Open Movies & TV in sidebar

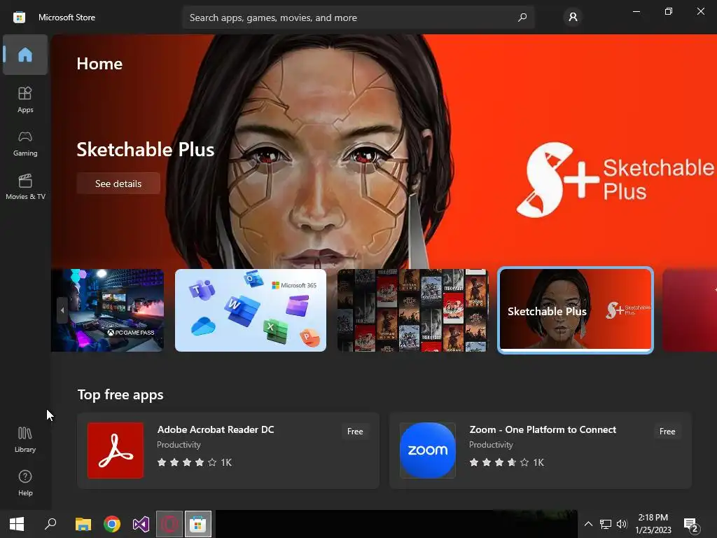[25, 186]
